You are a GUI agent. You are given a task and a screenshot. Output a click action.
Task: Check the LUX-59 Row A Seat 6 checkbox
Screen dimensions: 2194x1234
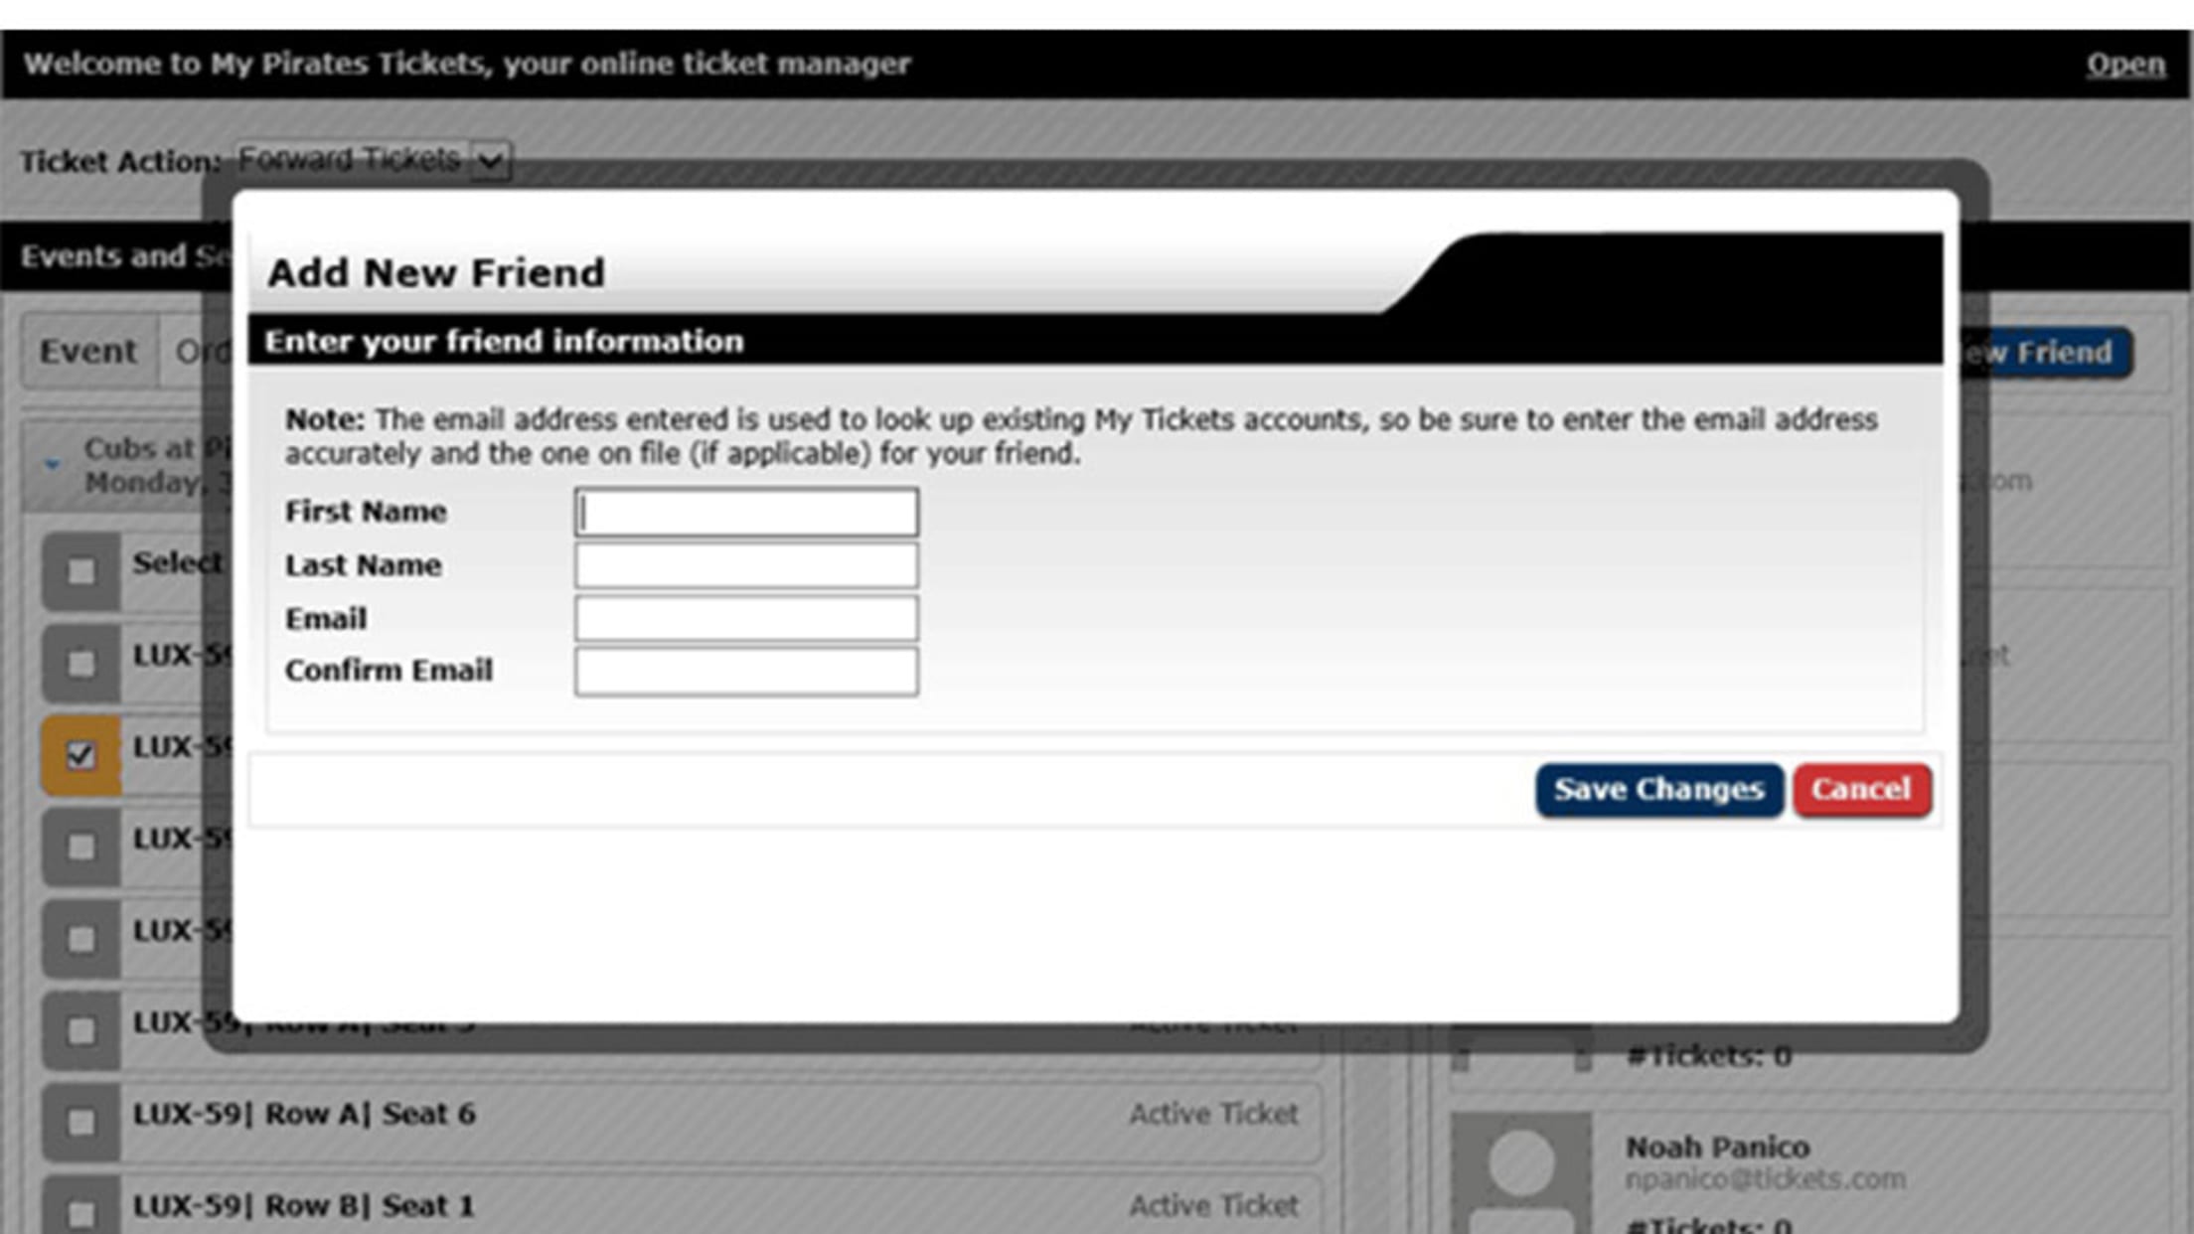pyautogui.click(x=80, y=1123)
